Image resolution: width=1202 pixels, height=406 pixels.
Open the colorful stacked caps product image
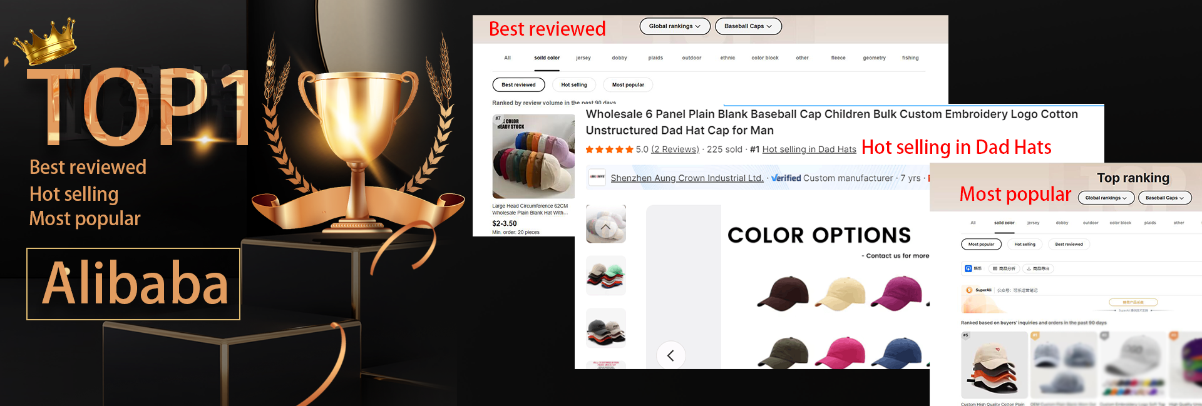coord(533,156)
